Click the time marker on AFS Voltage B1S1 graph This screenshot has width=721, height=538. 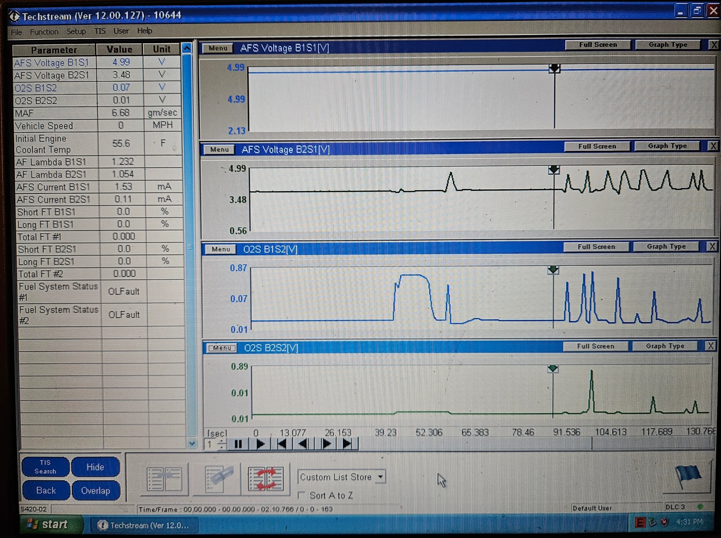coord(554,68)
